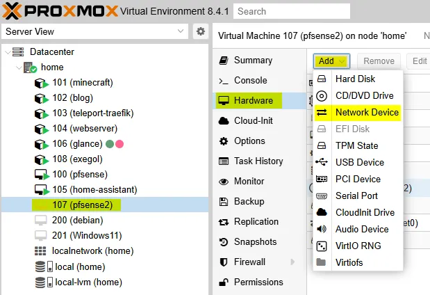
Task: Click the Serial Port connector icon
Action: [x=322, y=196]
